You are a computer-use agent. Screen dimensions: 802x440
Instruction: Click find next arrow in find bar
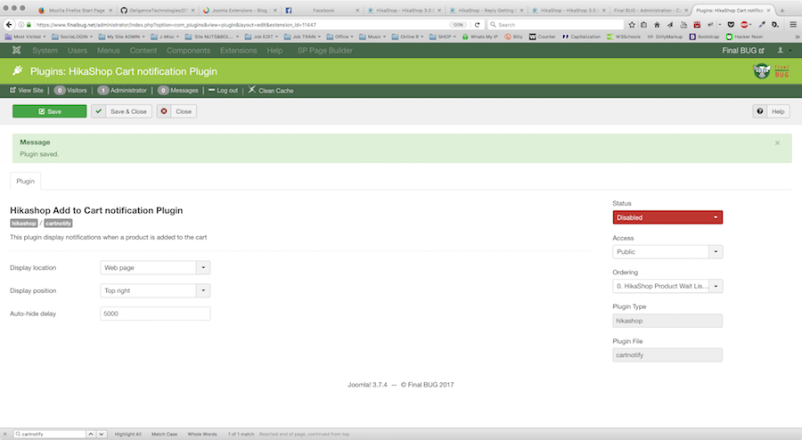coord(102,434)
